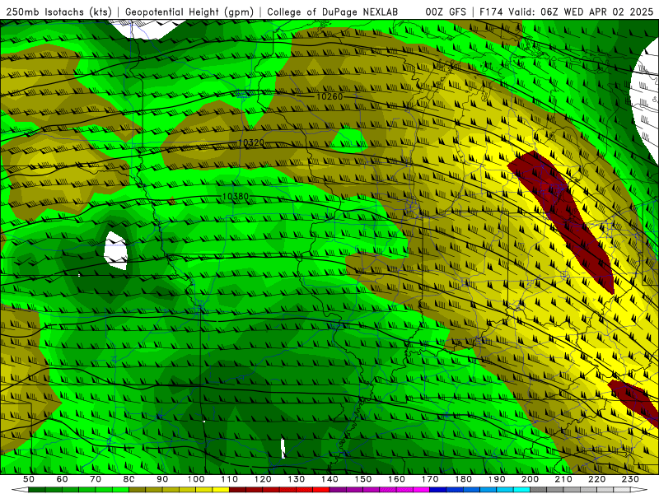Screen dimensions: 659x494
Task: Click the 10380 height contour label
Action: (236, 196)
